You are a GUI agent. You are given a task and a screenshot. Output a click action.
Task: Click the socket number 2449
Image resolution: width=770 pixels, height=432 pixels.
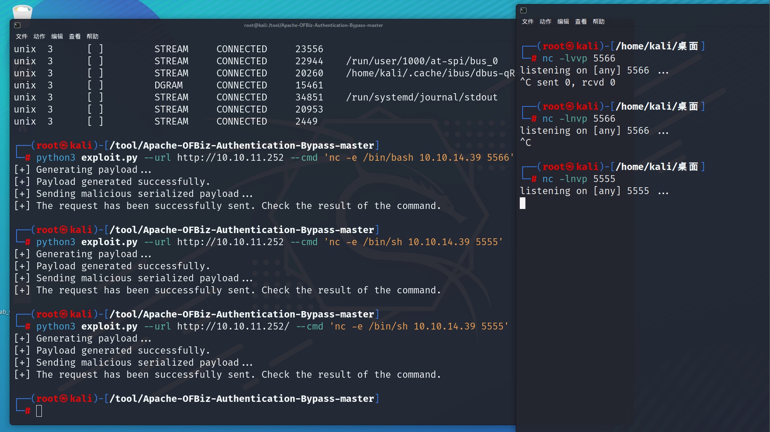tap(307, 121)
